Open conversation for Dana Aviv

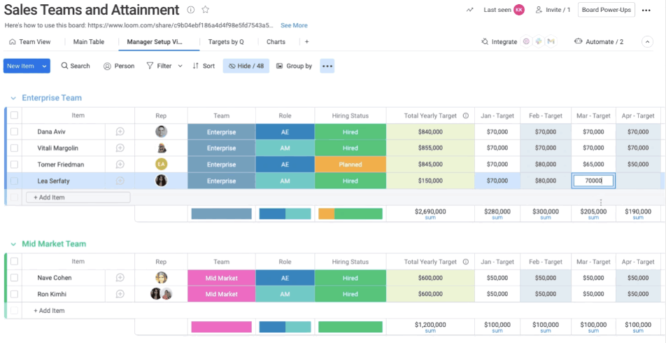[x=120, y=132]
